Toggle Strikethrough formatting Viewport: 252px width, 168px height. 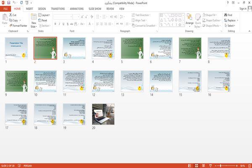click(71, 24)
